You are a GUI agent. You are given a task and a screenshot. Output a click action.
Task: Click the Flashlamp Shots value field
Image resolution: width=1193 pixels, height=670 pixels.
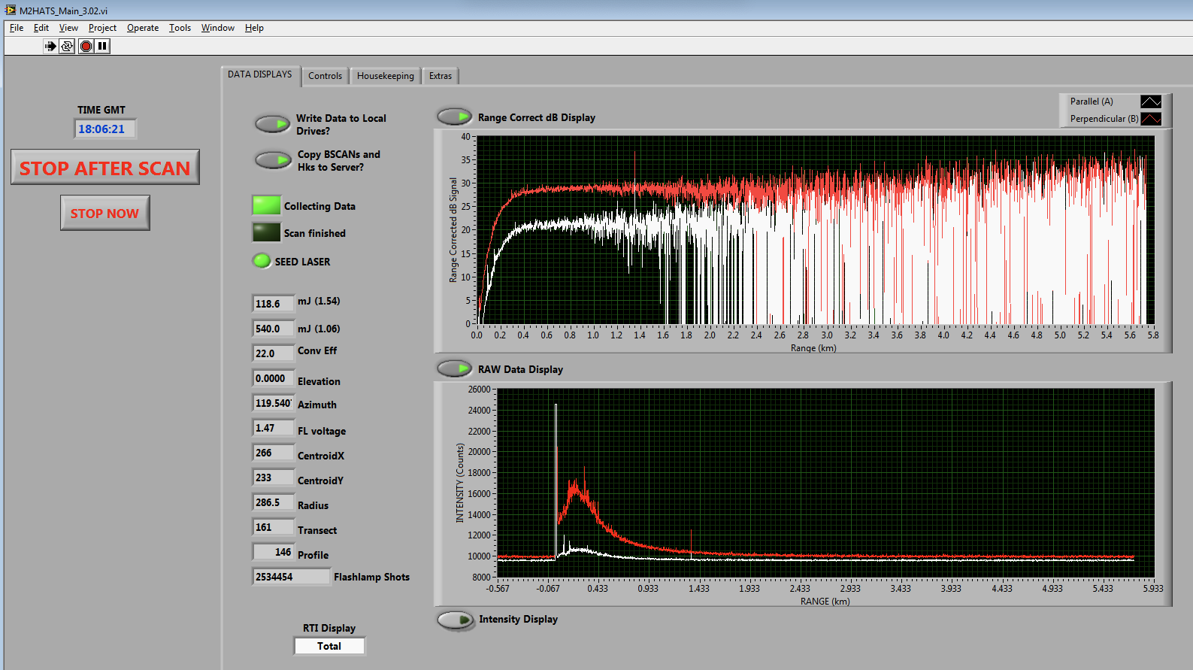tap(290, 577)
